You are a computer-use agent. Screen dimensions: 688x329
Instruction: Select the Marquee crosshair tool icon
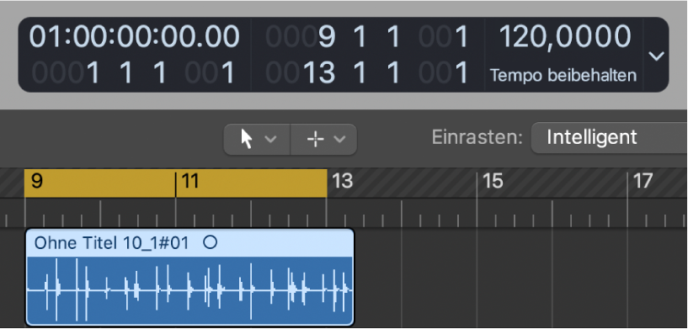315,140
